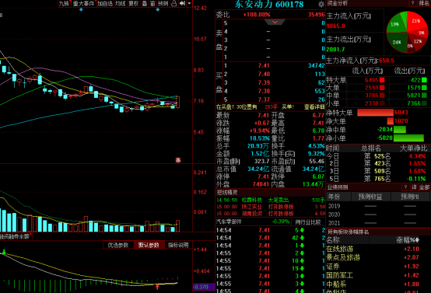The height and width of the screenshot is (293, 431).
Task: Click the red up arrow on indicator chart
Action: (x=157, y=287)
